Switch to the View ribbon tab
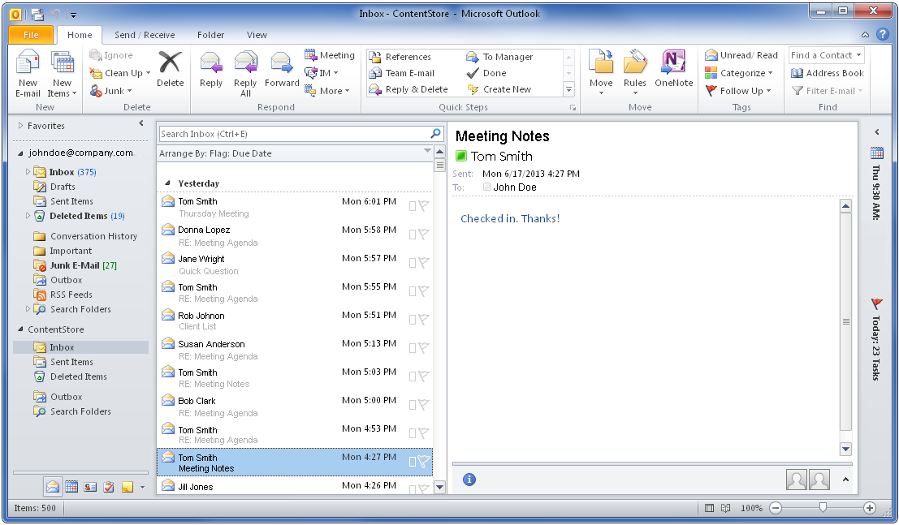 (257, 35)
